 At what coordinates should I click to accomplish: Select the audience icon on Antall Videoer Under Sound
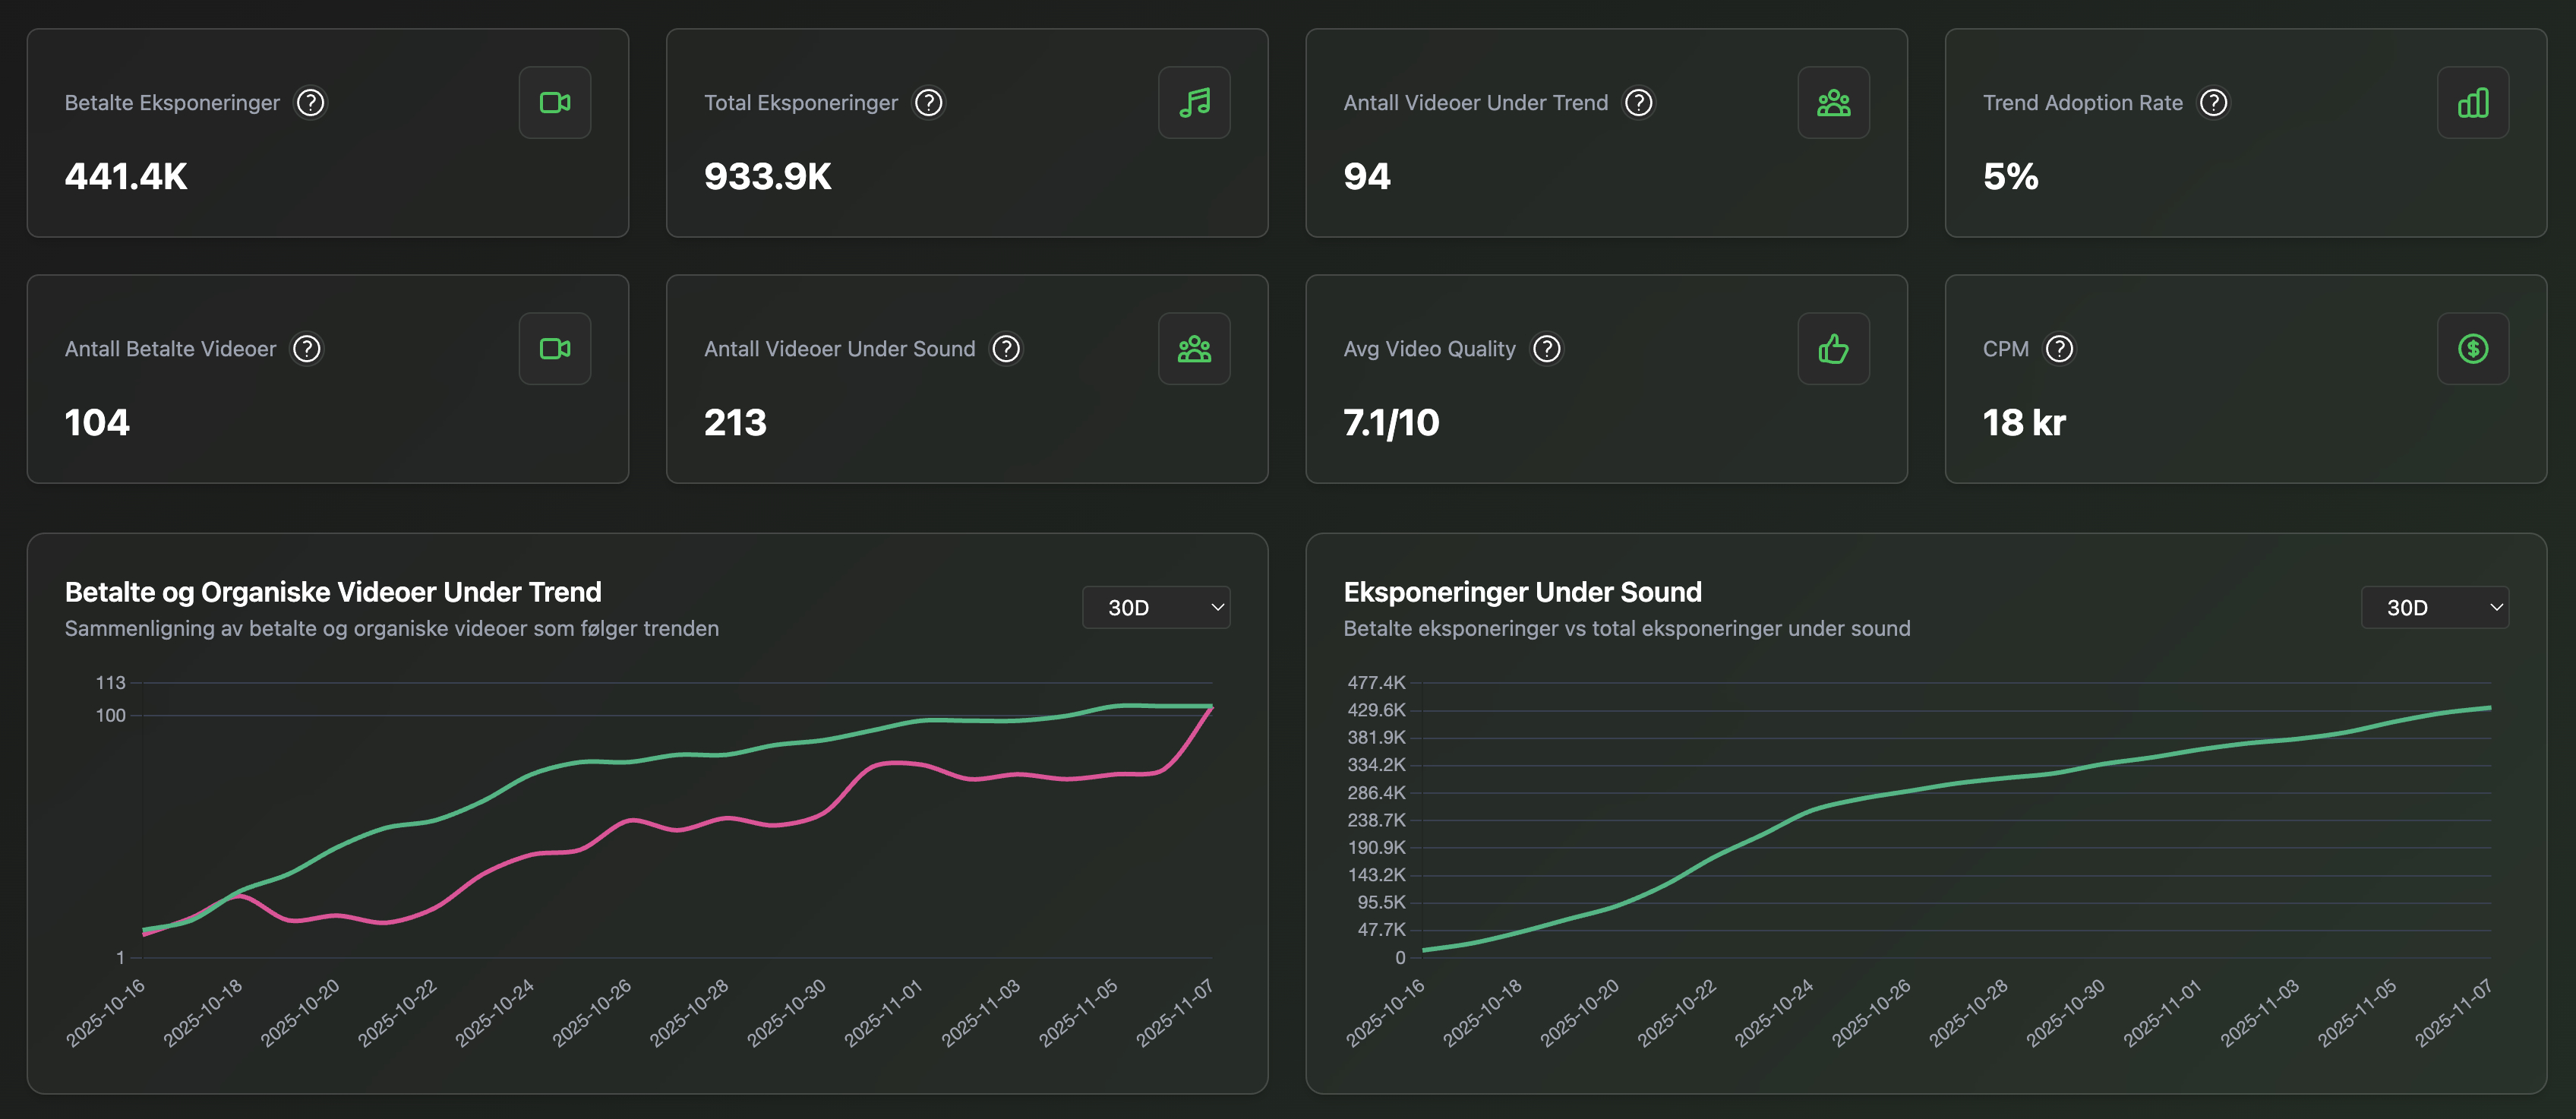[x=1194, y=348]
